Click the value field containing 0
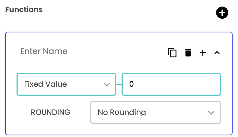Image resolution: width=238 pixels, height=137 pixels. click(x=171, y=84)
